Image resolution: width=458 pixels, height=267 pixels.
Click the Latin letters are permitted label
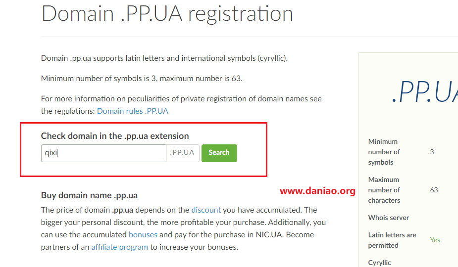(392, 240)
